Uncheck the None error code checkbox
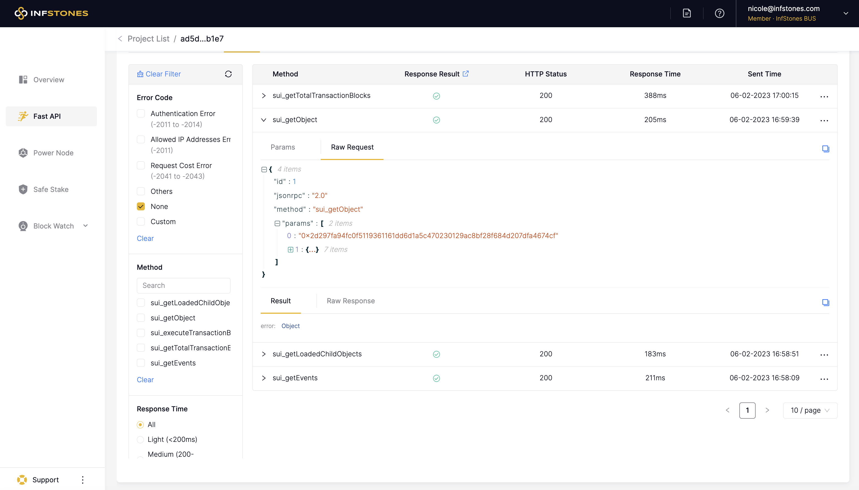 [141, 206]
